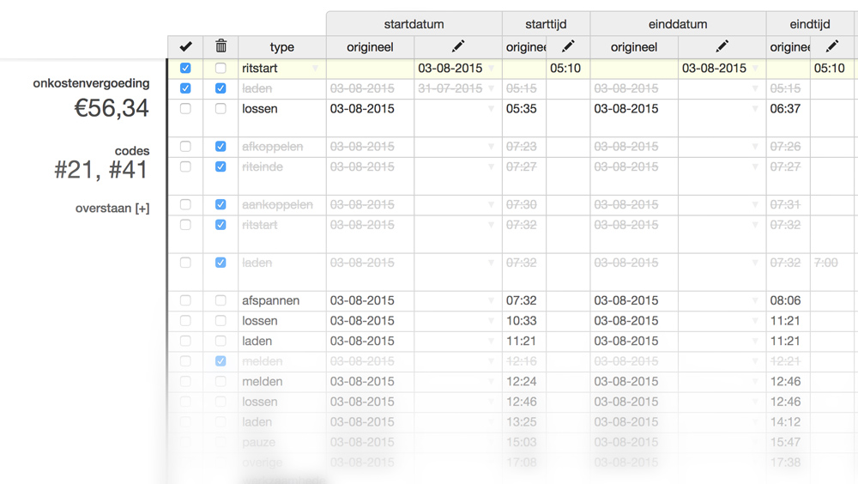
Task: Uncheck the delete checkbox for the riteinde row
Action: tap(221, 166)
